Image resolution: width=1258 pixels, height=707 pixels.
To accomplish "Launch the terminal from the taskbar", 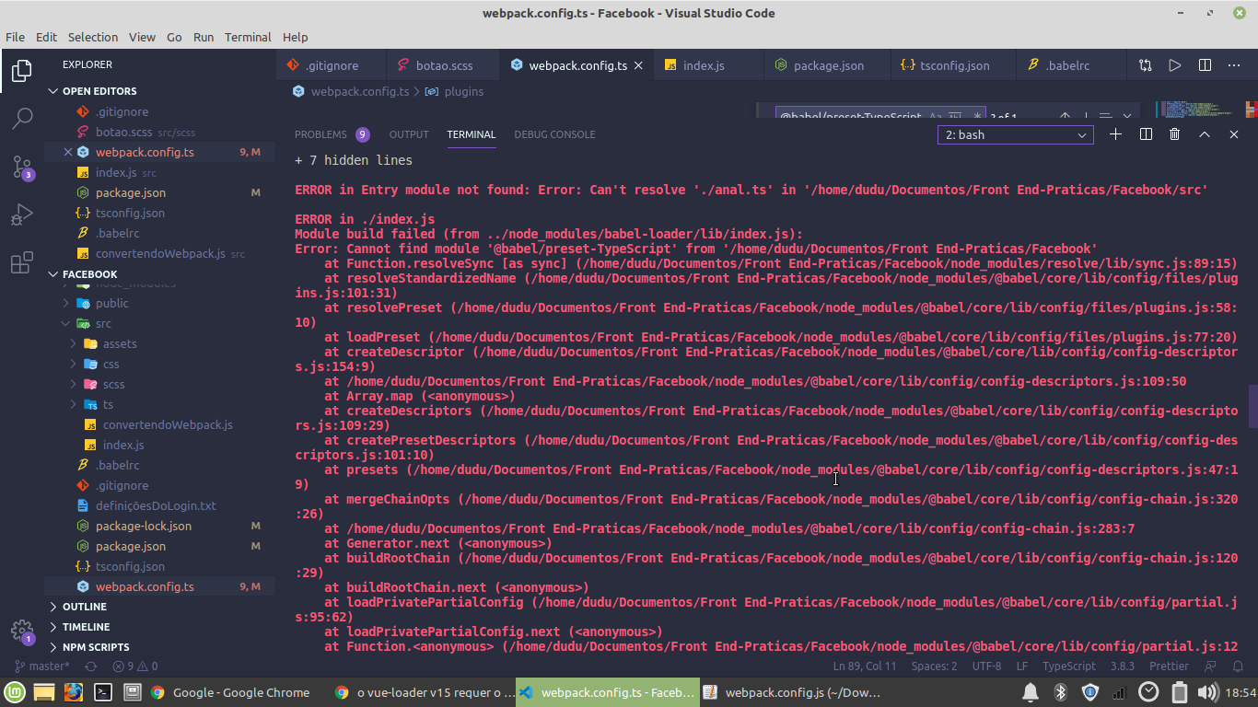I will 103,692.
